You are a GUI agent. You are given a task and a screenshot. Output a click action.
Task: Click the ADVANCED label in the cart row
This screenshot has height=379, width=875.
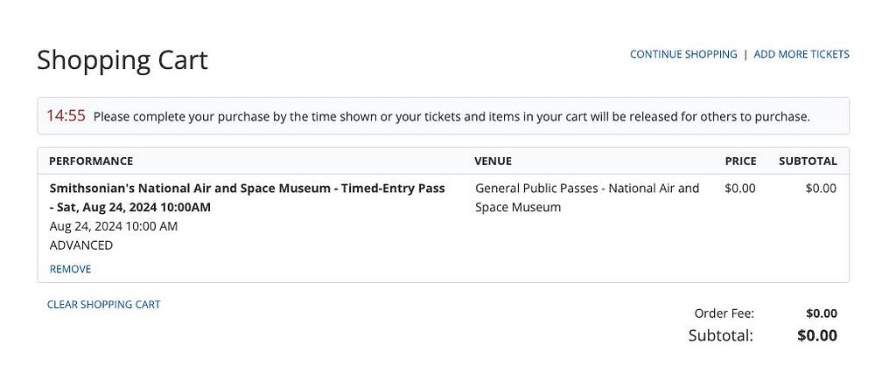click(x=81, y=245)
